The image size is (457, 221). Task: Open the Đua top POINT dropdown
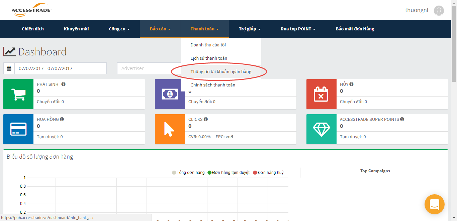coord(298,29)
